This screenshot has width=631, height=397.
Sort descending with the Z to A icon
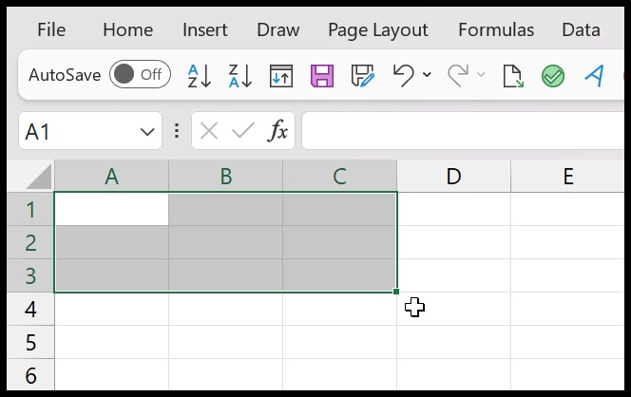tap(239, 75)
